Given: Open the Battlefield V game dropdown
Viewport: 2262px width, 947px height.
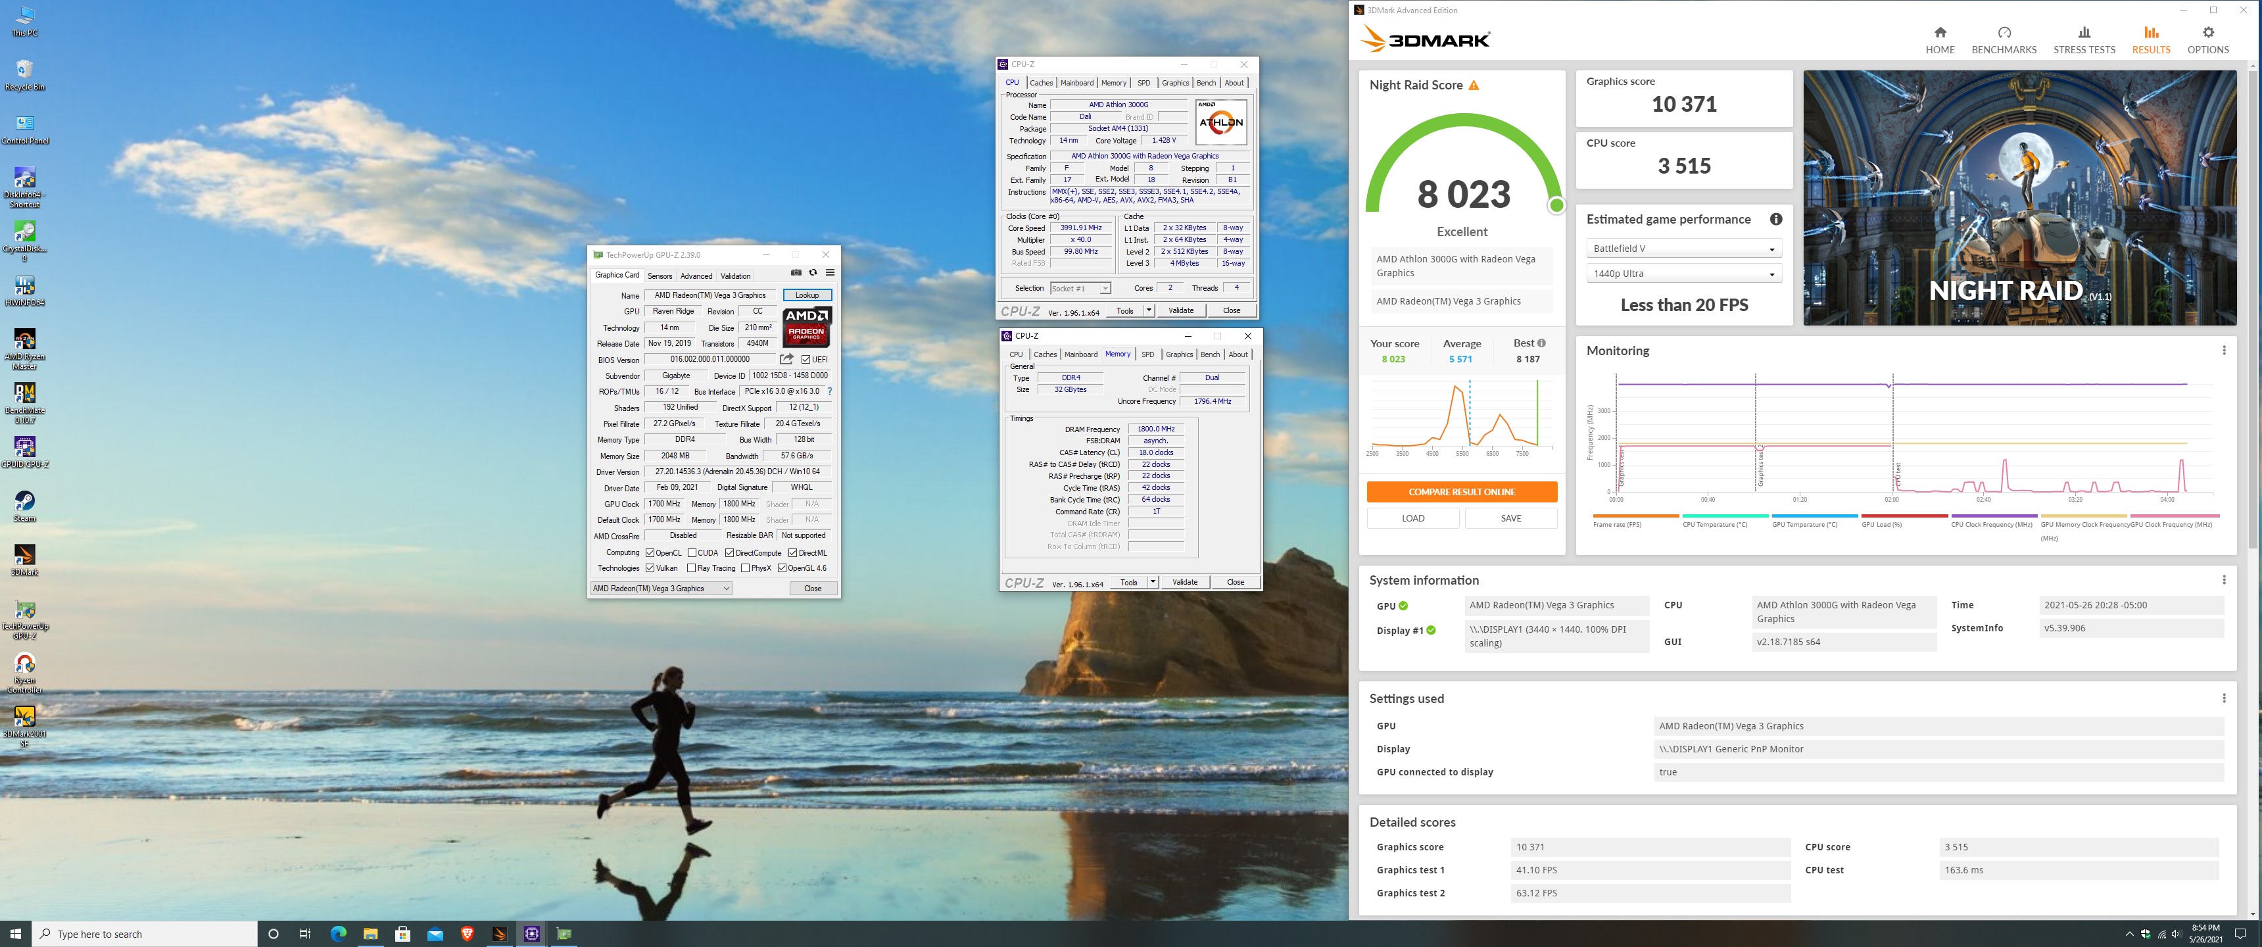Looking at the screenshot, I should click(x=1683, y=249).
